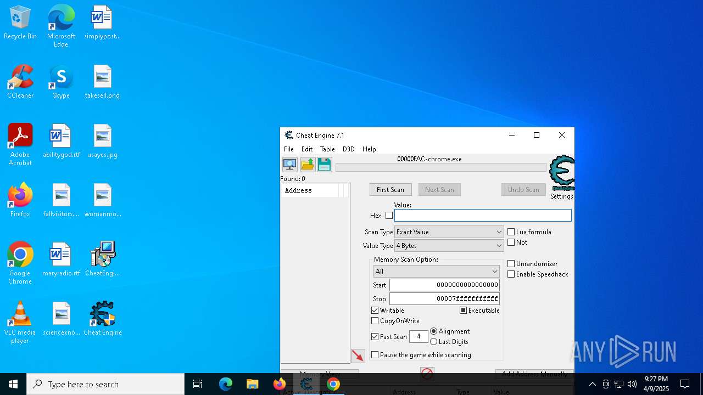This screenshot has height=395, width=703.
Task: Open womanmo image file on desktop
Action: (x=102, y=200)
